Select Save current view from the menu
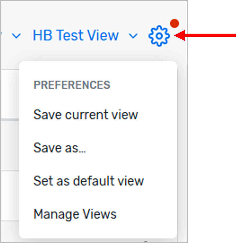This screenshot has height=243, width=236. [x=86, y=115]
